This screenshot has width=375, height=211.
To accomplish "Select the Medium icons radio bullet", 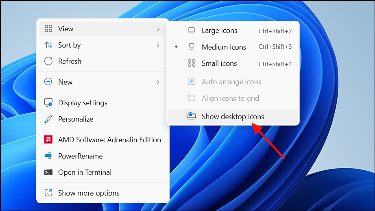I will [176, 47].
